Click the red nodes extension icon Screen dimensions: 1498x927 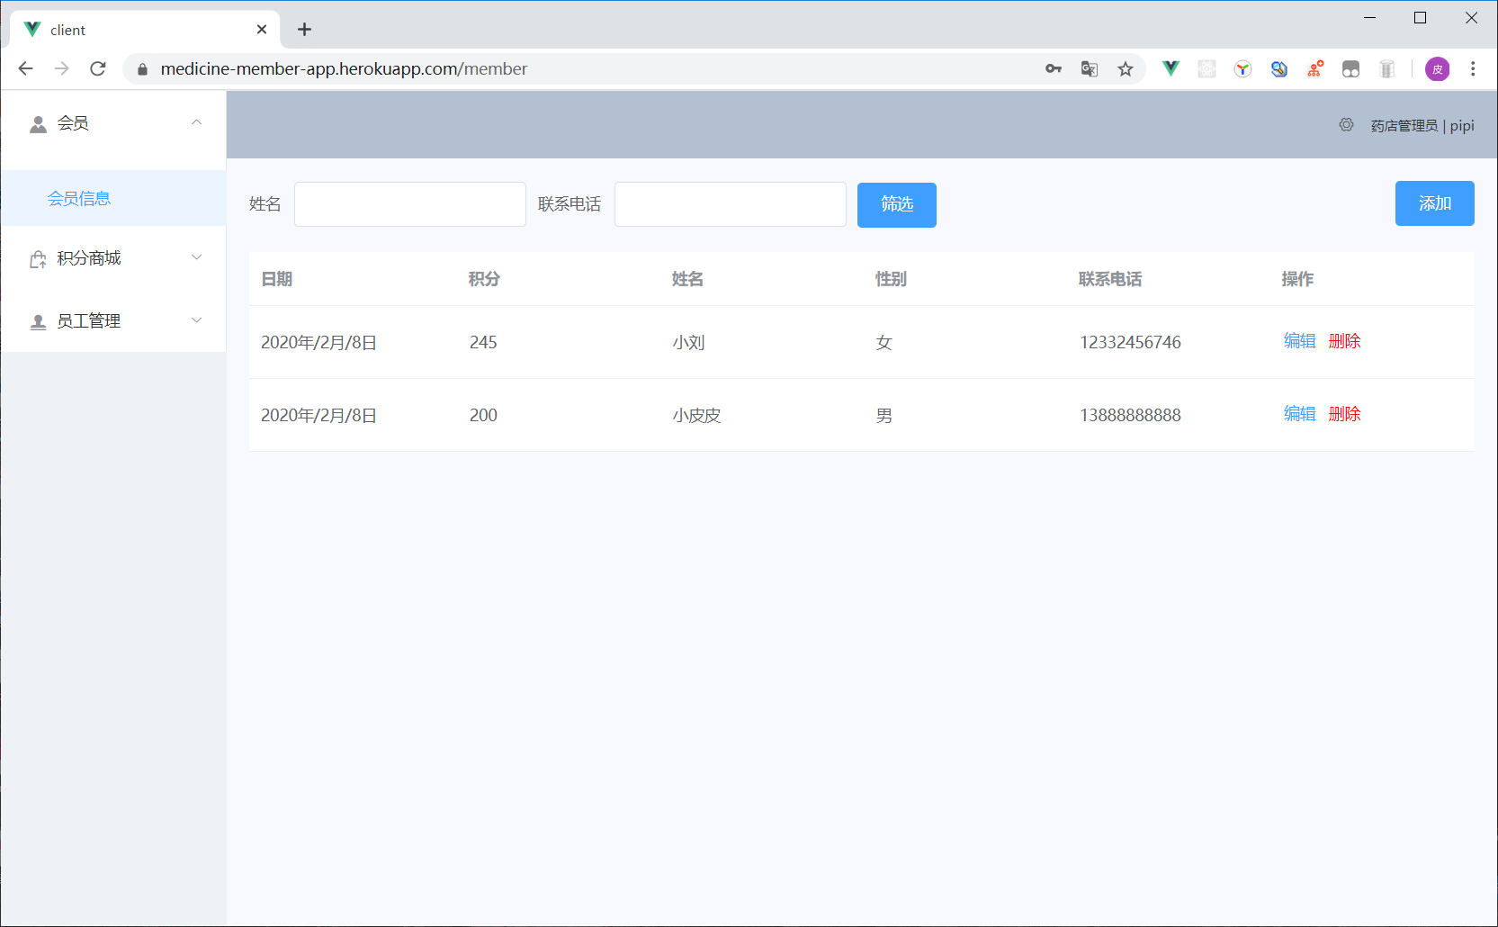click(1314, 68)
